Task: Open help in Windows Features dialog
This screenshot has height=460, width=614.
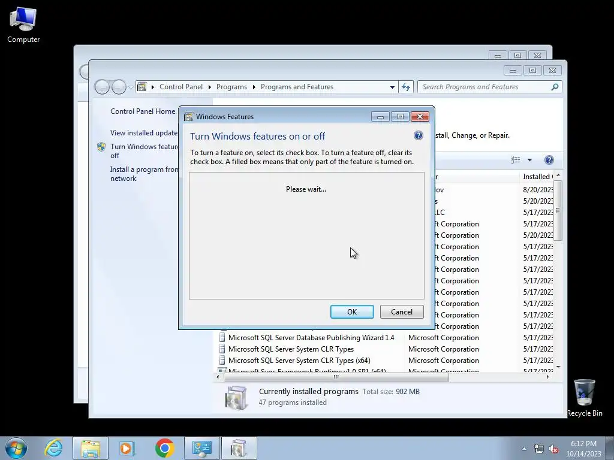Action: (x=418, y=136)
